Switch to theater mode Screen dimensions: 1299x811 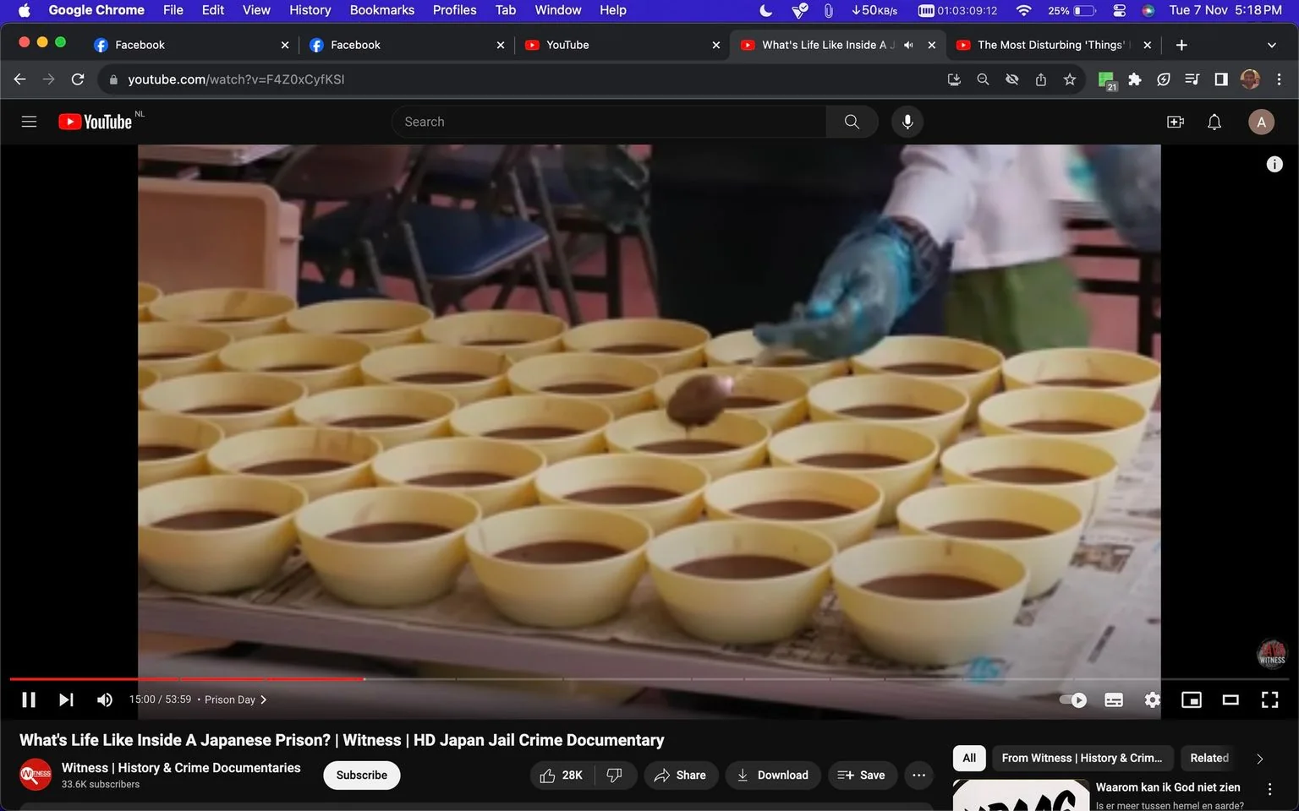(x=1230, y=699)
